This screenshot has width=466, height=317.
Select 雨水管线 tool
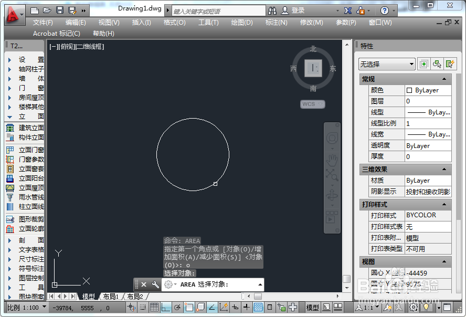[x=25, y=197]
